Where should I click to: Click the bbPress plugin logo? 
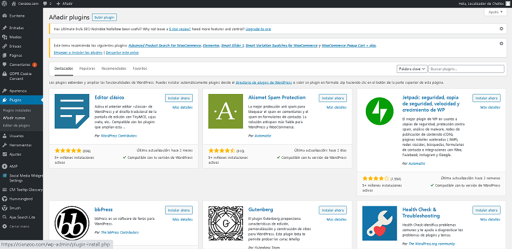click(x=72, y=223)
